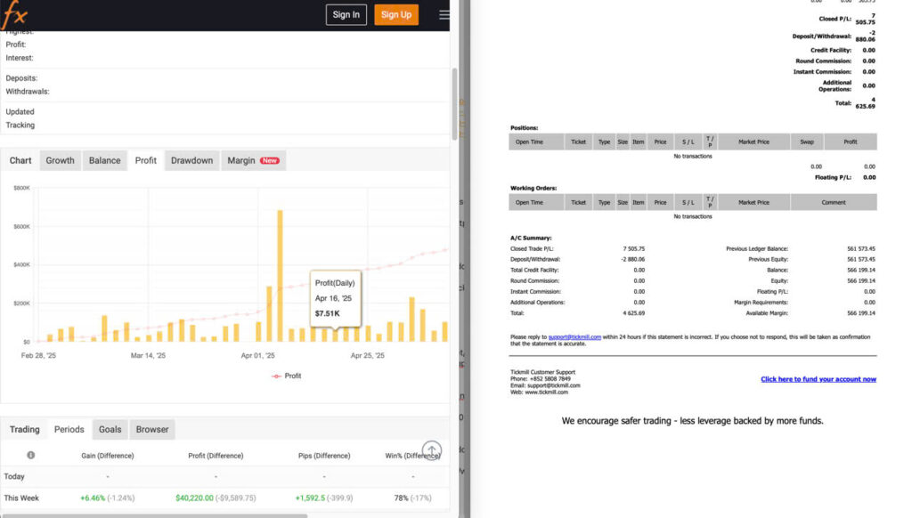The image size is (912, 518).
Task: Click 'Open Time' header in the Positions table
Action: (x=529, y=142)
